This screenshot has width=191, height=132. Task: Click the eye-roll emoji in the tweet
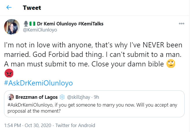pyautogui.click(x=170, y=64)
